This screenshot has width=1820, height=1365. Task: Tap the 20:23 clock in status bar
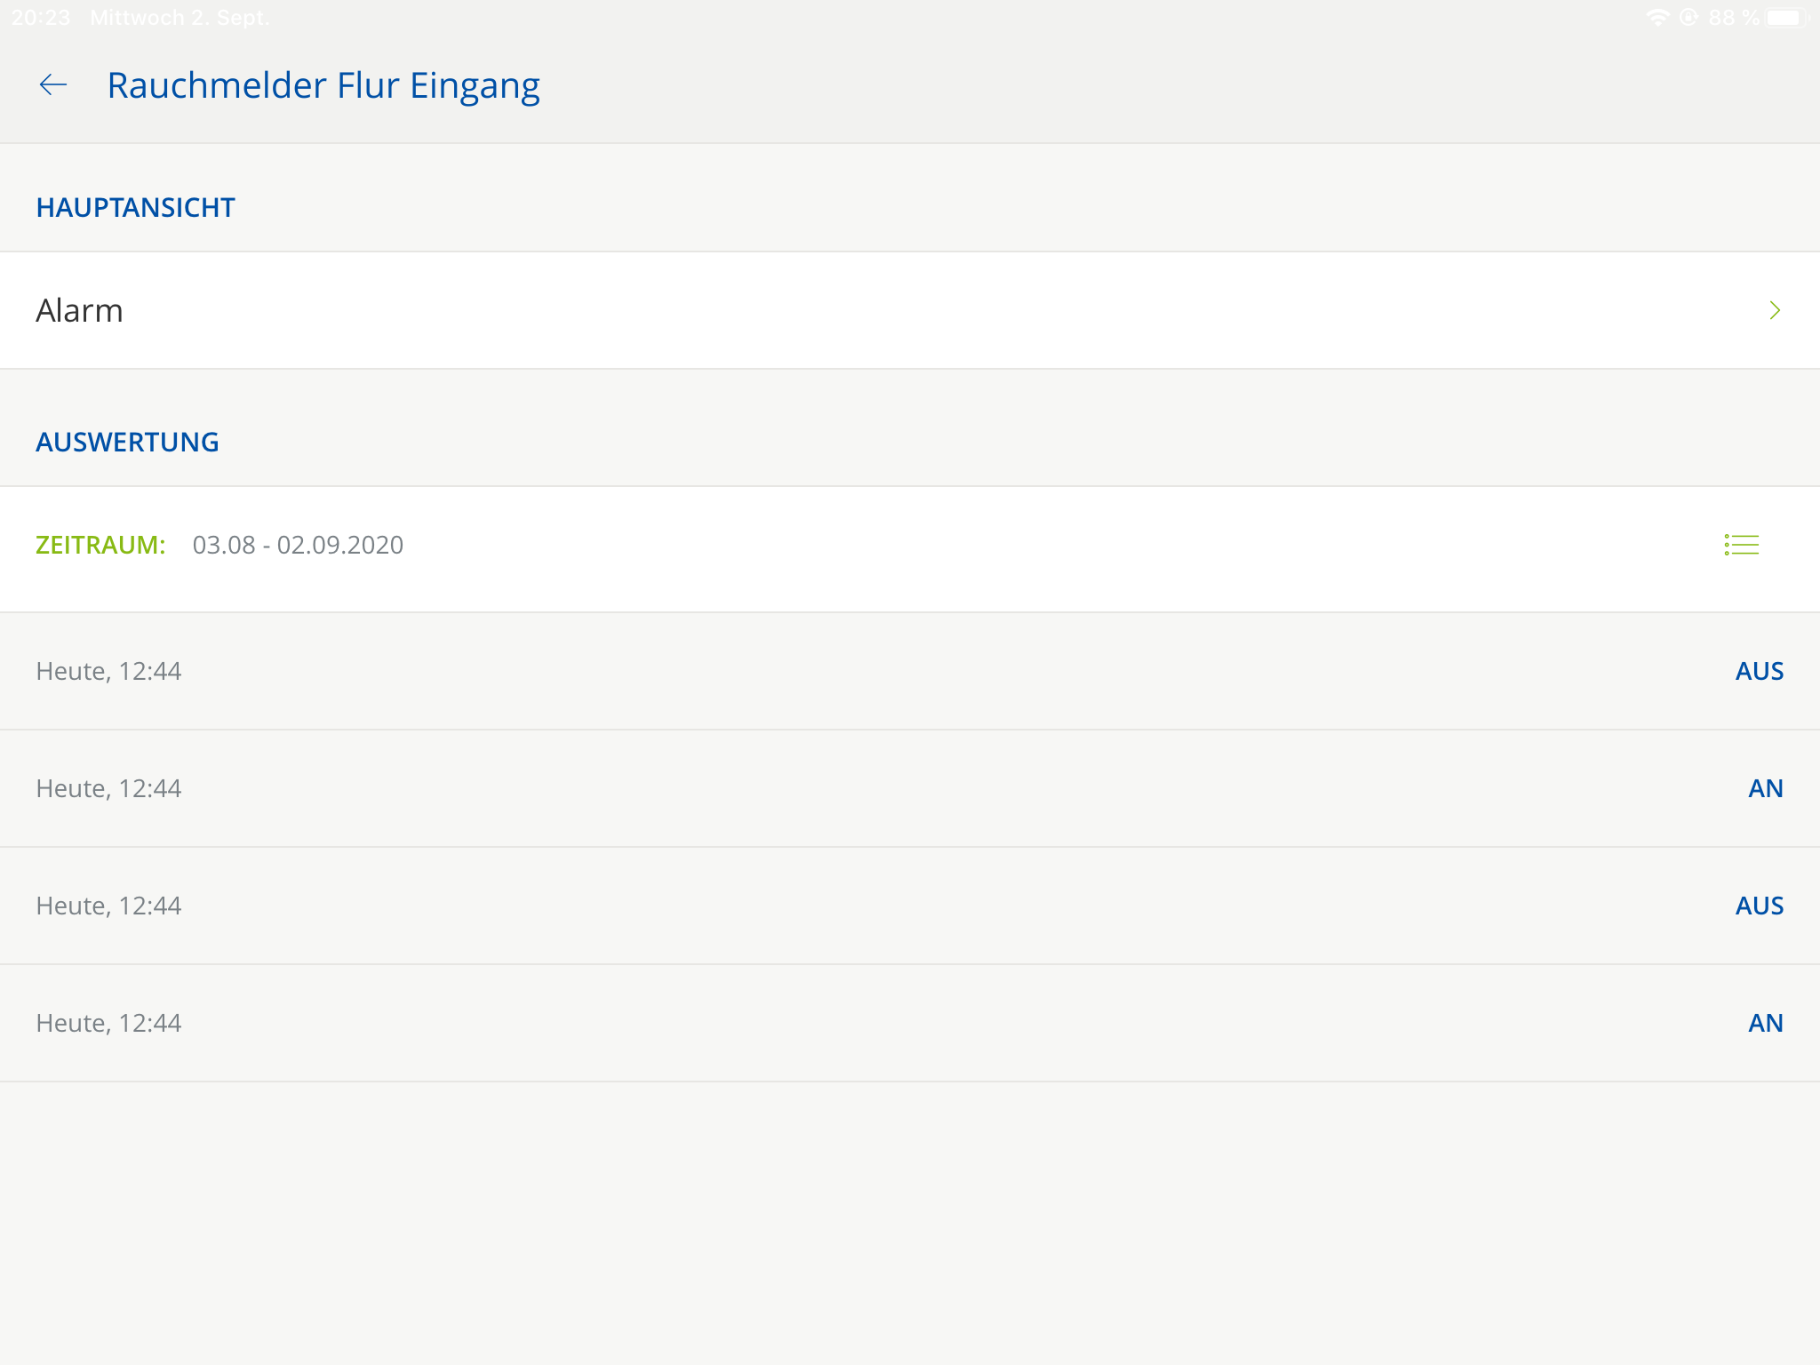click(x=41, y=18)
